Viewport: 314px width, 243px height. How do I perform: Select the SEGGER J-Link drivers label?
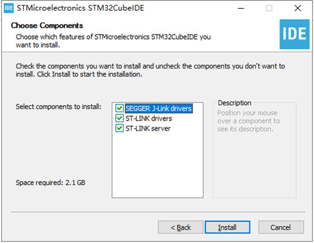tap(158, 109)
